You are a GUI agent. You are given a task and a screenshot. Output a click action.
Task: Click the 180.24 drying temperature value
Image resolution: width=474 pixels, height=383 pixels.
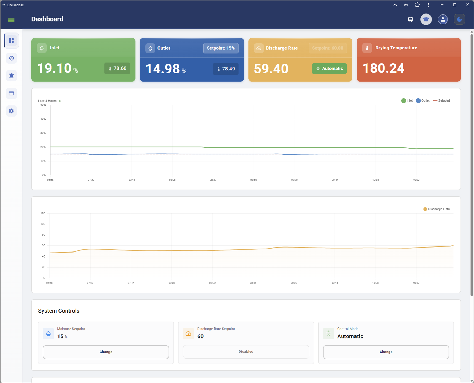[383, 68]
